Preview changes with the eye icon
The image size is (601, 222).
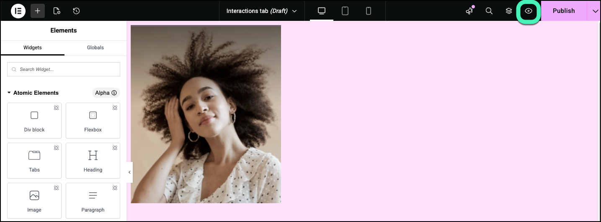(x=529, y=11)
